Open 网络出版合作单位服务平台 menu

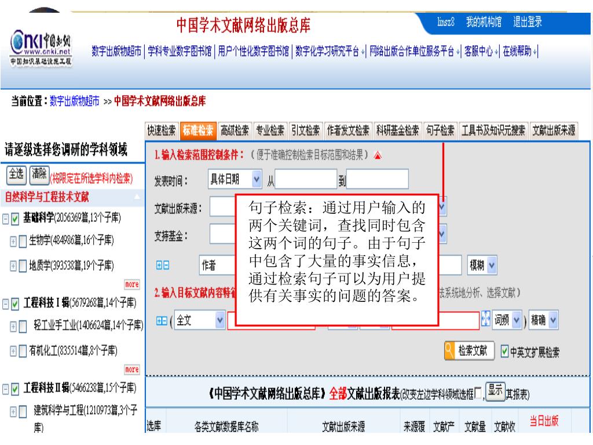click(x=415, y=51)
